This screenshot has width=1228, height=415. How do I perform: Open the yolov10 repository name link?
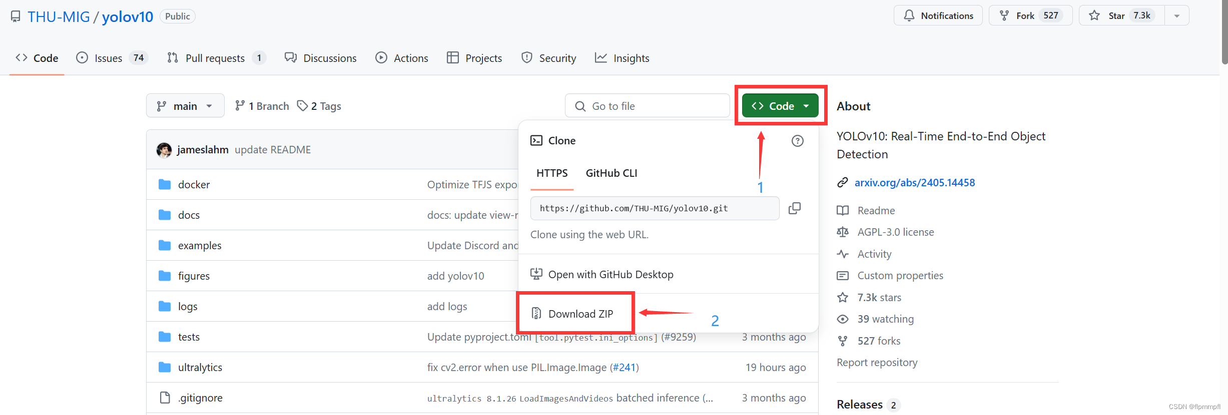pyautogui.click(x=128, y=17)
